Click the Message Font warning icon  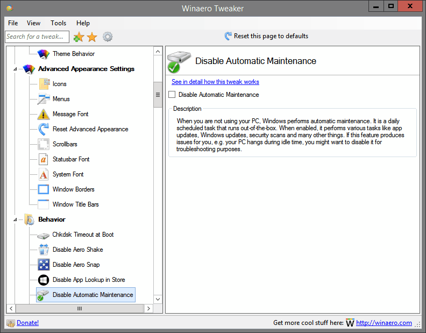[44, 114]
